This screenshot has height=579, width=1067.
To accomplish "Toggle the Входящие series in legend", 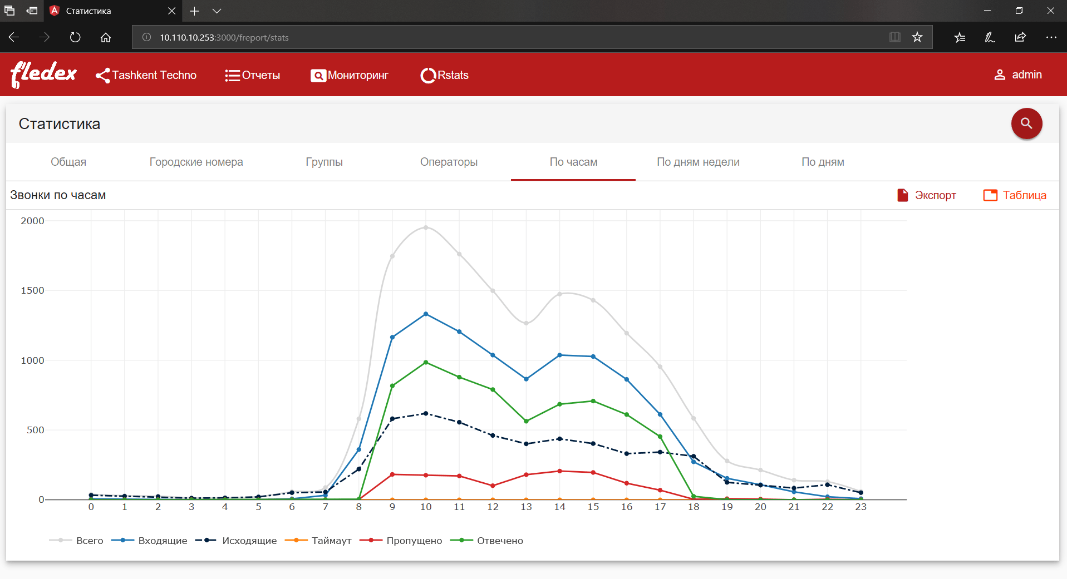I will coord(149,541).
